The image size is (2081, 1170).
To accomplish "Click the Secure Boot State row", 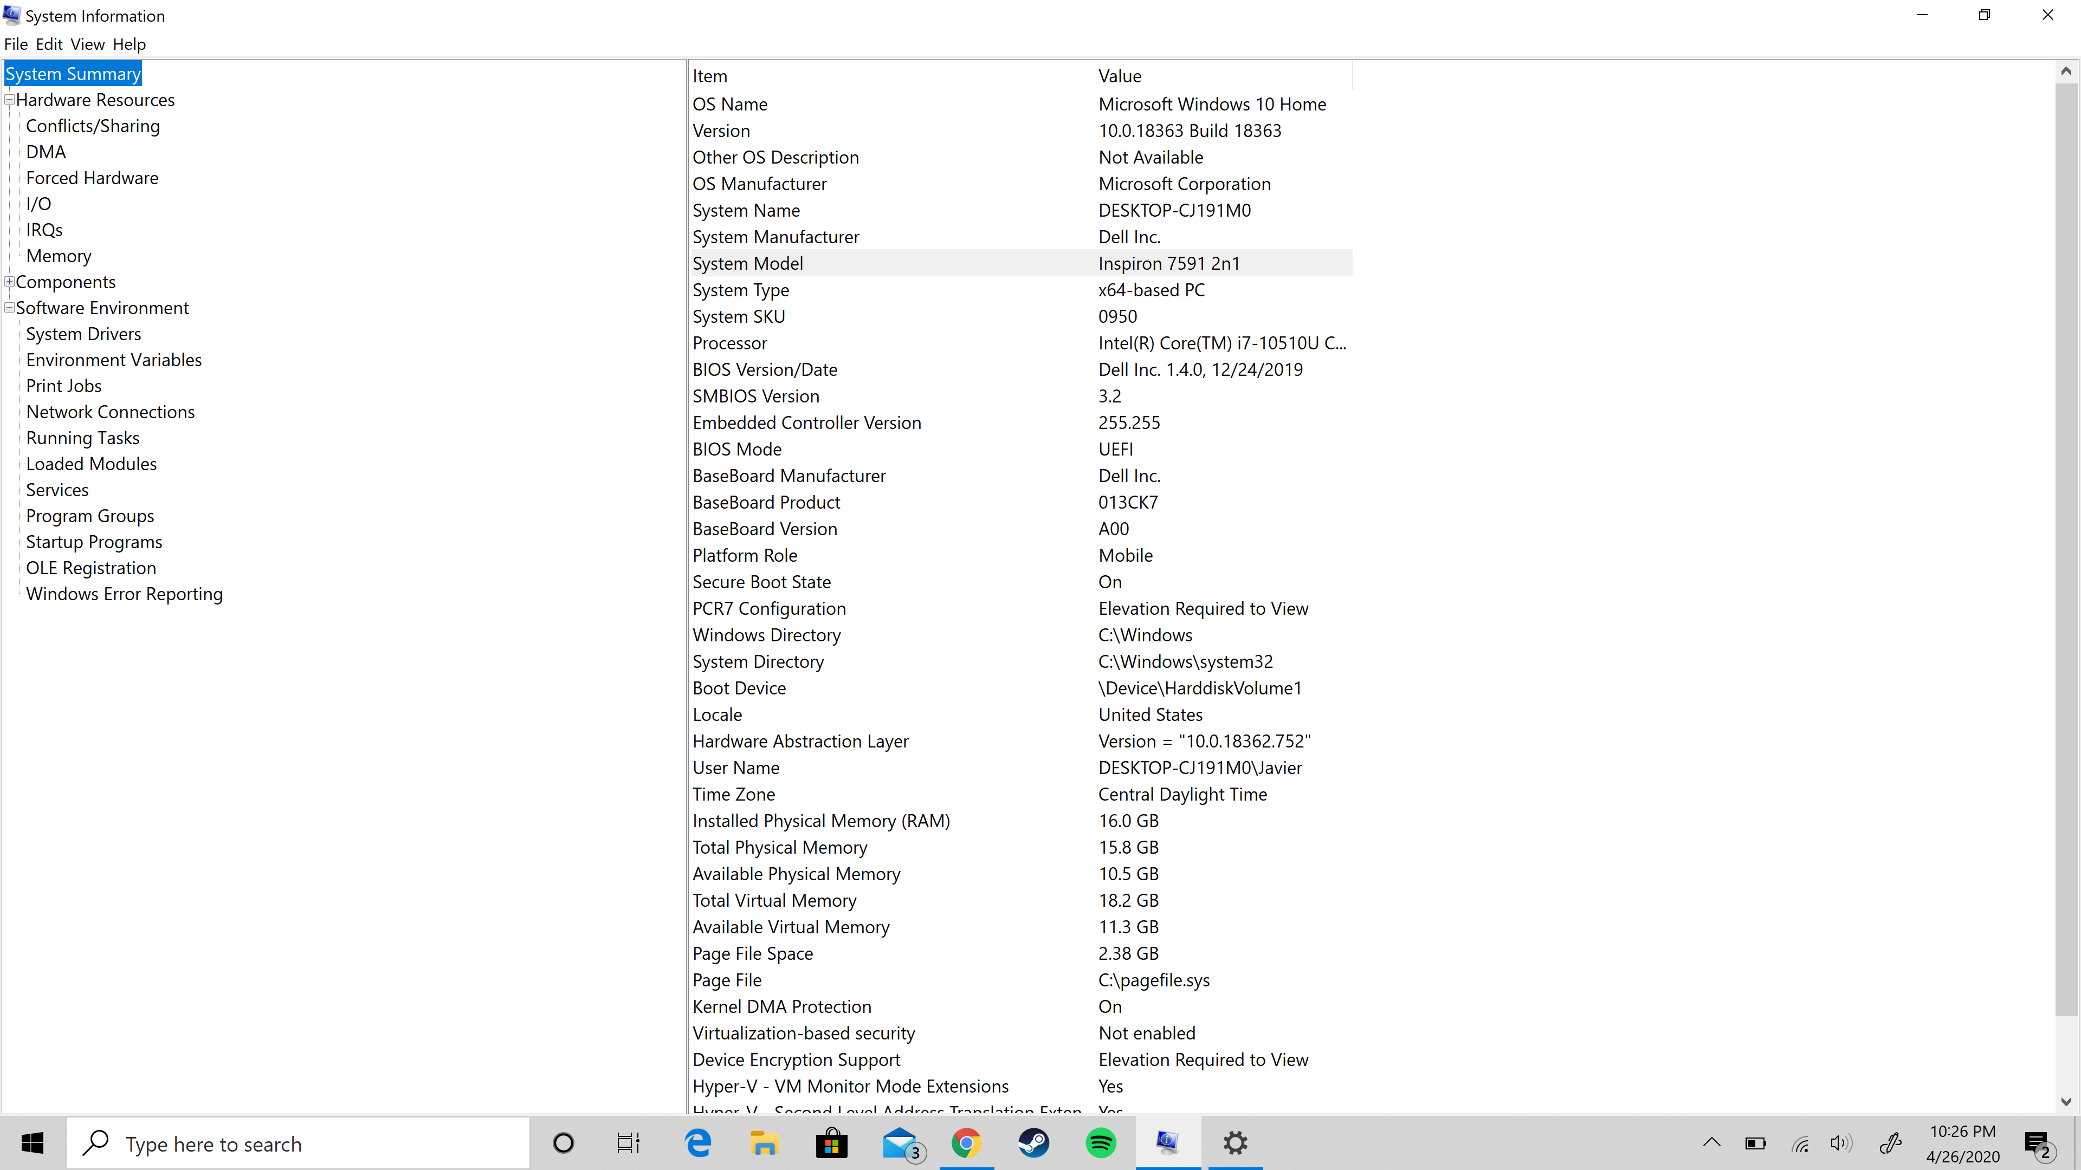I will point(1021,582).
